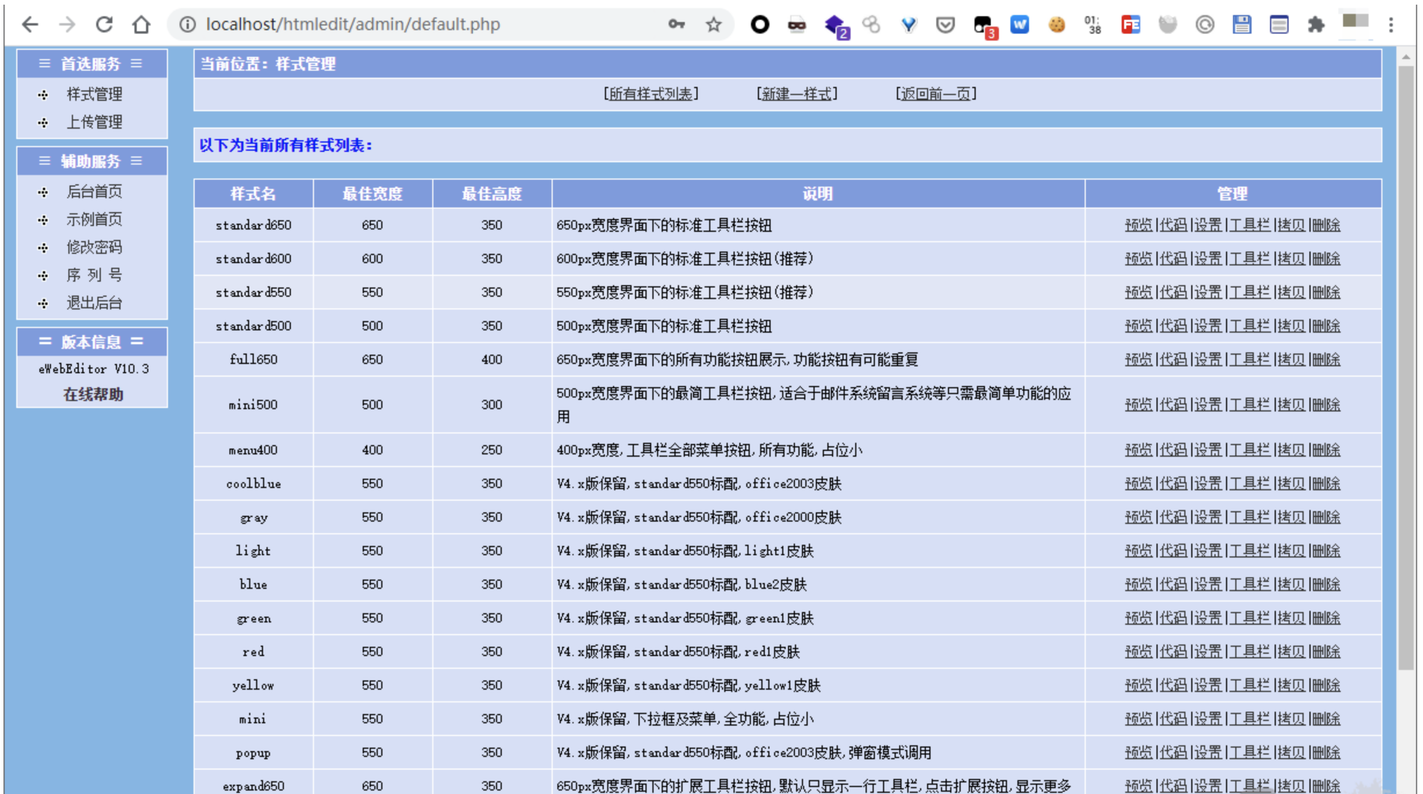Open the black circle extension icon
Viewport: 1423px width, 794px height.
[760, 24]
